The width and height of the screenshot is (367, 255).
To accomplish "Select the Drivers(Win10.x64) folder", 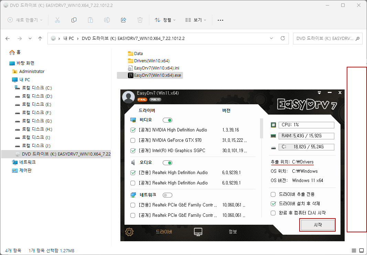I will [149, 61].
